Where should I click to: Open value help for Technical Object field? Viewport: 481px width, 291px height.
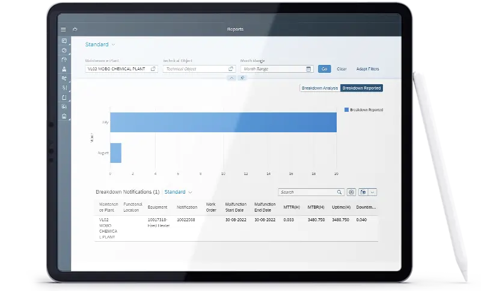[231, 69]
